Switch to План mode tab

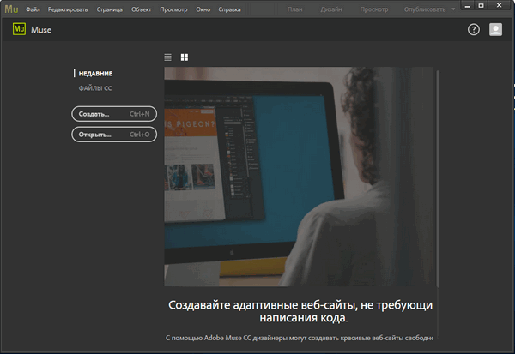[x=294, y=9]
